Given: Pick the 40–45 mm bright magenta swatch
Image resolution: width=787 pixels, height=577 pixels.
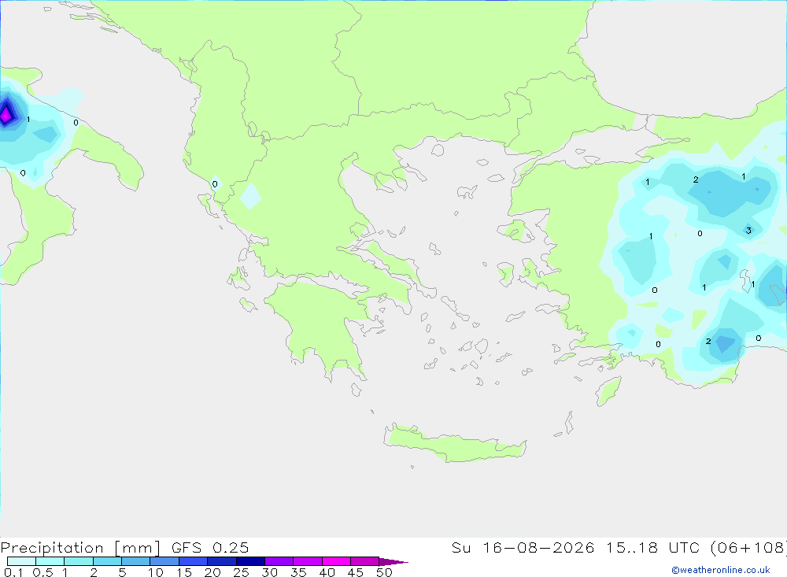Looking at the screenshot, I should 336,561.
